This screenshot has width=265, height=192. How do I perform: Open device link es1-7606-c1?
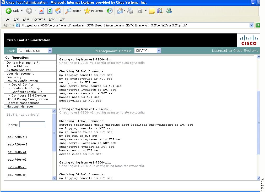tap(17, 152)
